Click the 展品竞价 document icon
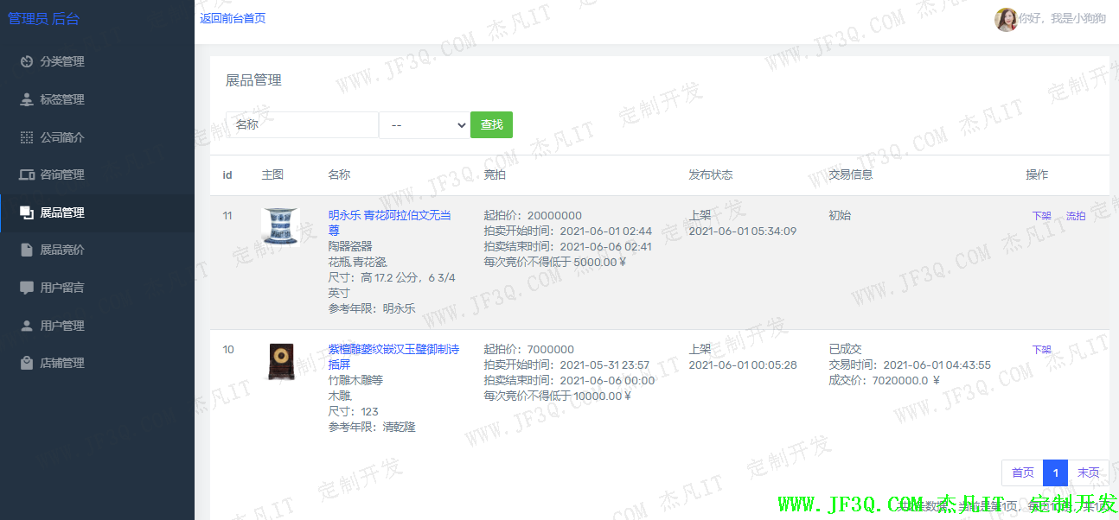Viewport: 1119px width, 520px height. pyautogui.click(x=27, y=250)
